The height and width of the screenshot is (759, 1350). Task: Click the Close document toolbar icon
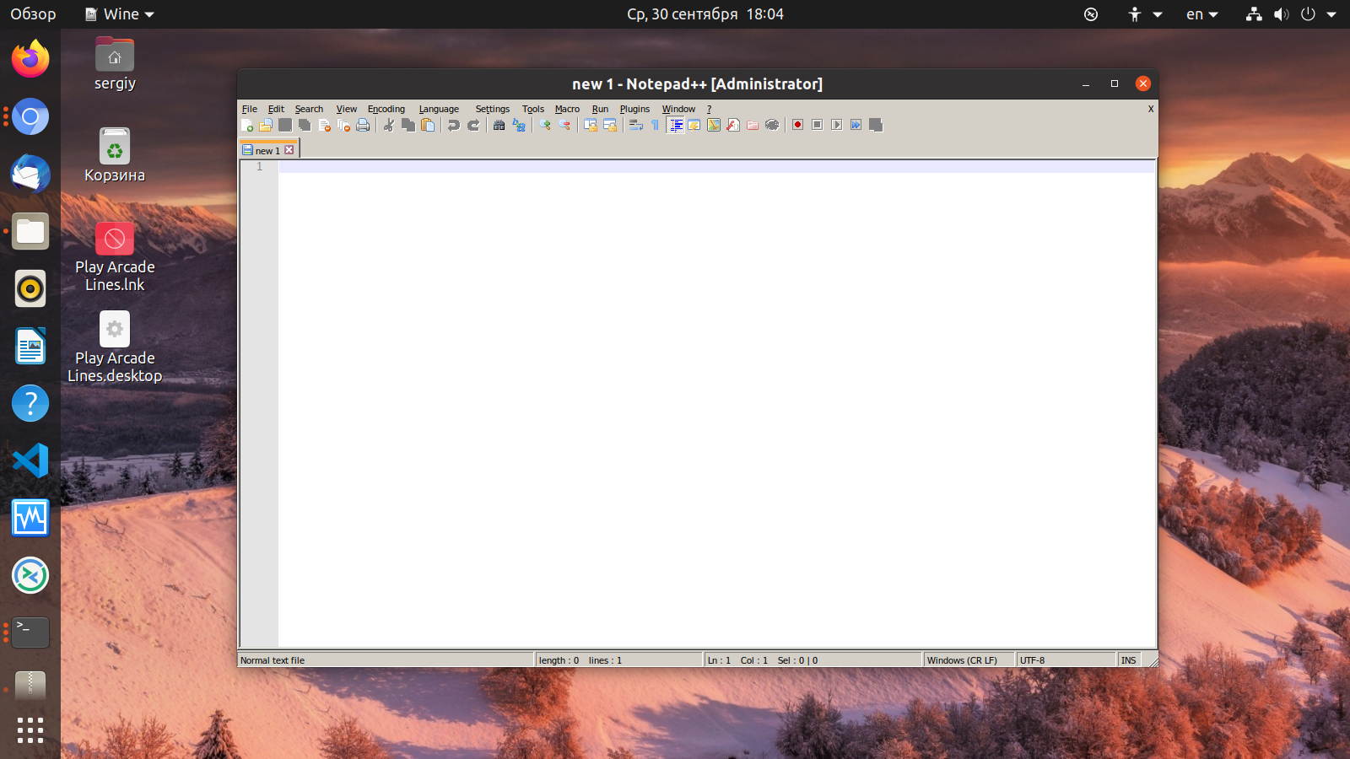tap(325, 125)
